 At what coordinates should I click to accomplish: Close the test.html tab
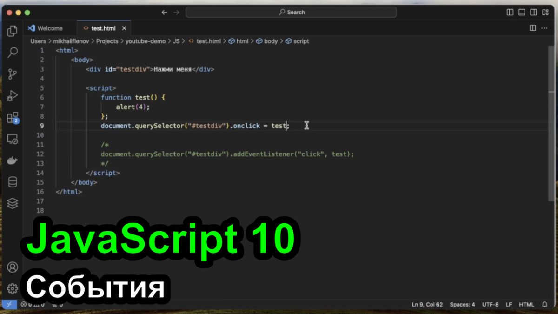click(124, 28)
